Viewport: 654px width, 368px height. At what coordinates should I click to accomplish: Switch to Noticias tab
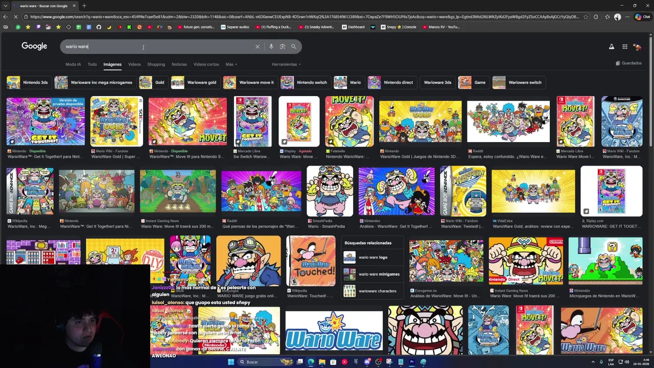pos(179,64)
